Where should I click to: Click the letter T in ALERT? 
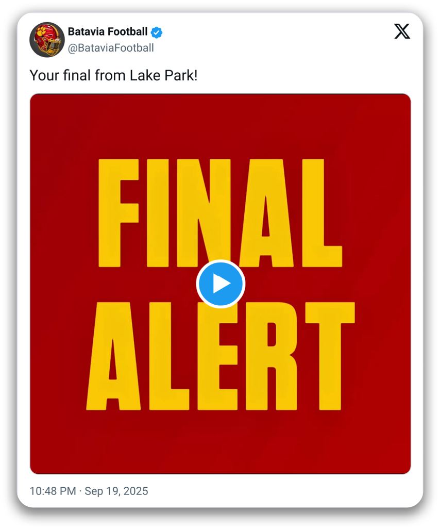330,356
